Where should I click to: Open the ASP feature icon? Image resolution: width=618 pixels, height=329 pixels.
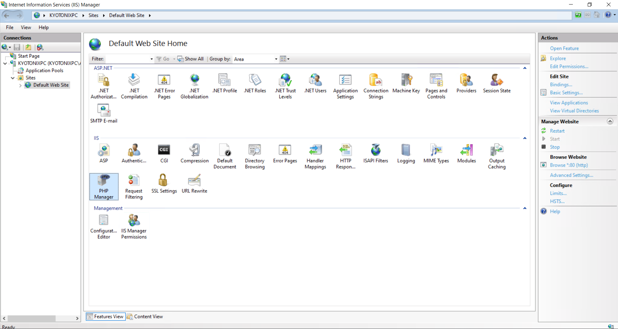click(103, 153)
